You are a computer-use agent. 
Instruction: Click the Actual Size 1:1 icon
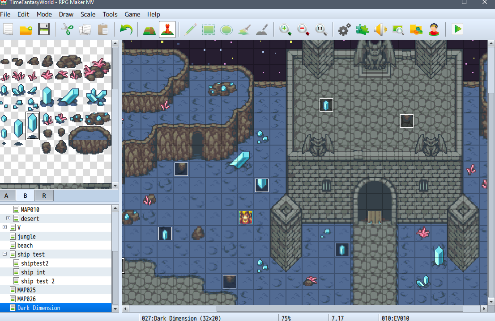point(321,29)
